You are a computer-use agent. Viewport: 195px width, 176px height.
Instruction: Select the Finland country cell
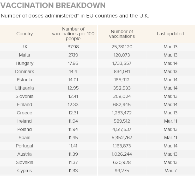click(24, 105)
